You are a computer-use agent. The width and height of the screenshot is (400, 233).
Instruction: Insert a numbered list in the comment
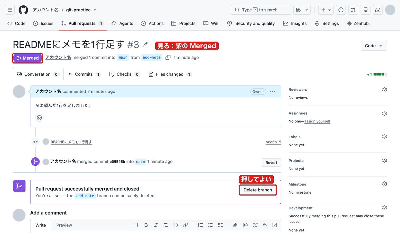(200, 225)
